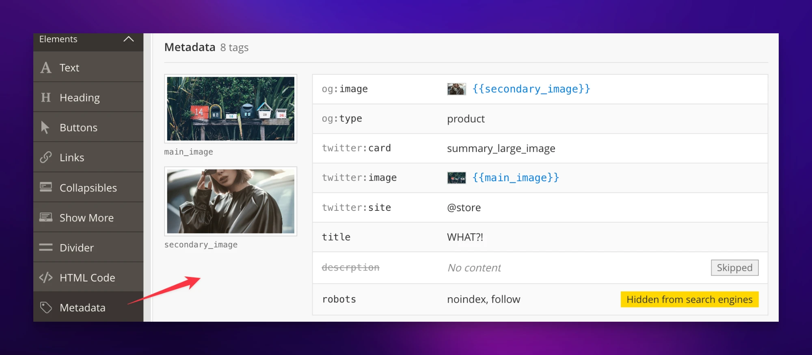
Task: Click the HTML Code brackets icon
Action: (x=46, y=277)
